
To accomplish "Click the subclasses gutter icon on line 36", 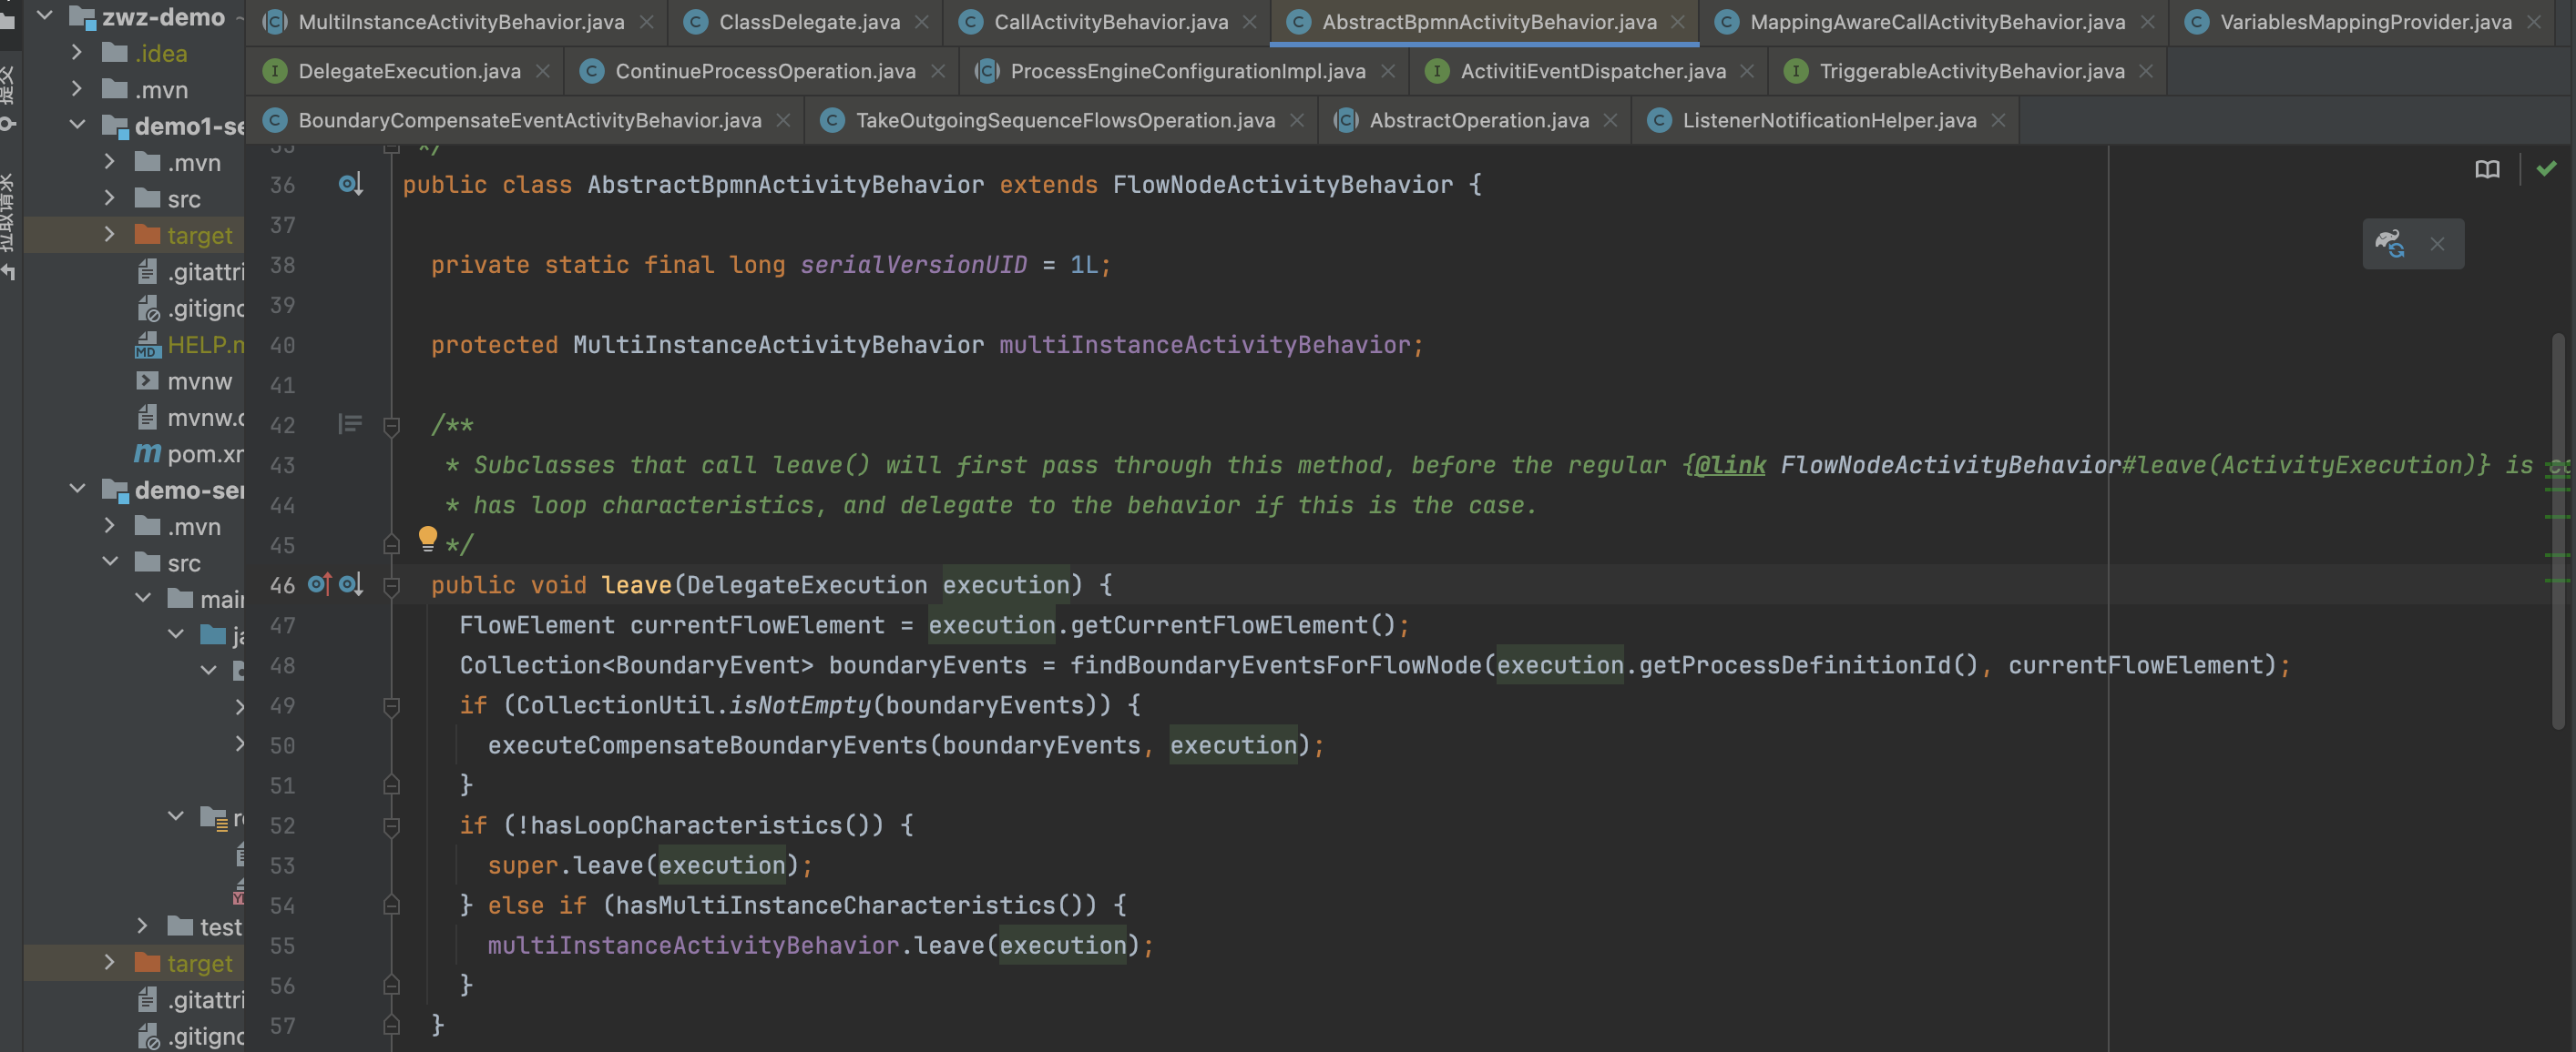I will click(x=350, y=184).
